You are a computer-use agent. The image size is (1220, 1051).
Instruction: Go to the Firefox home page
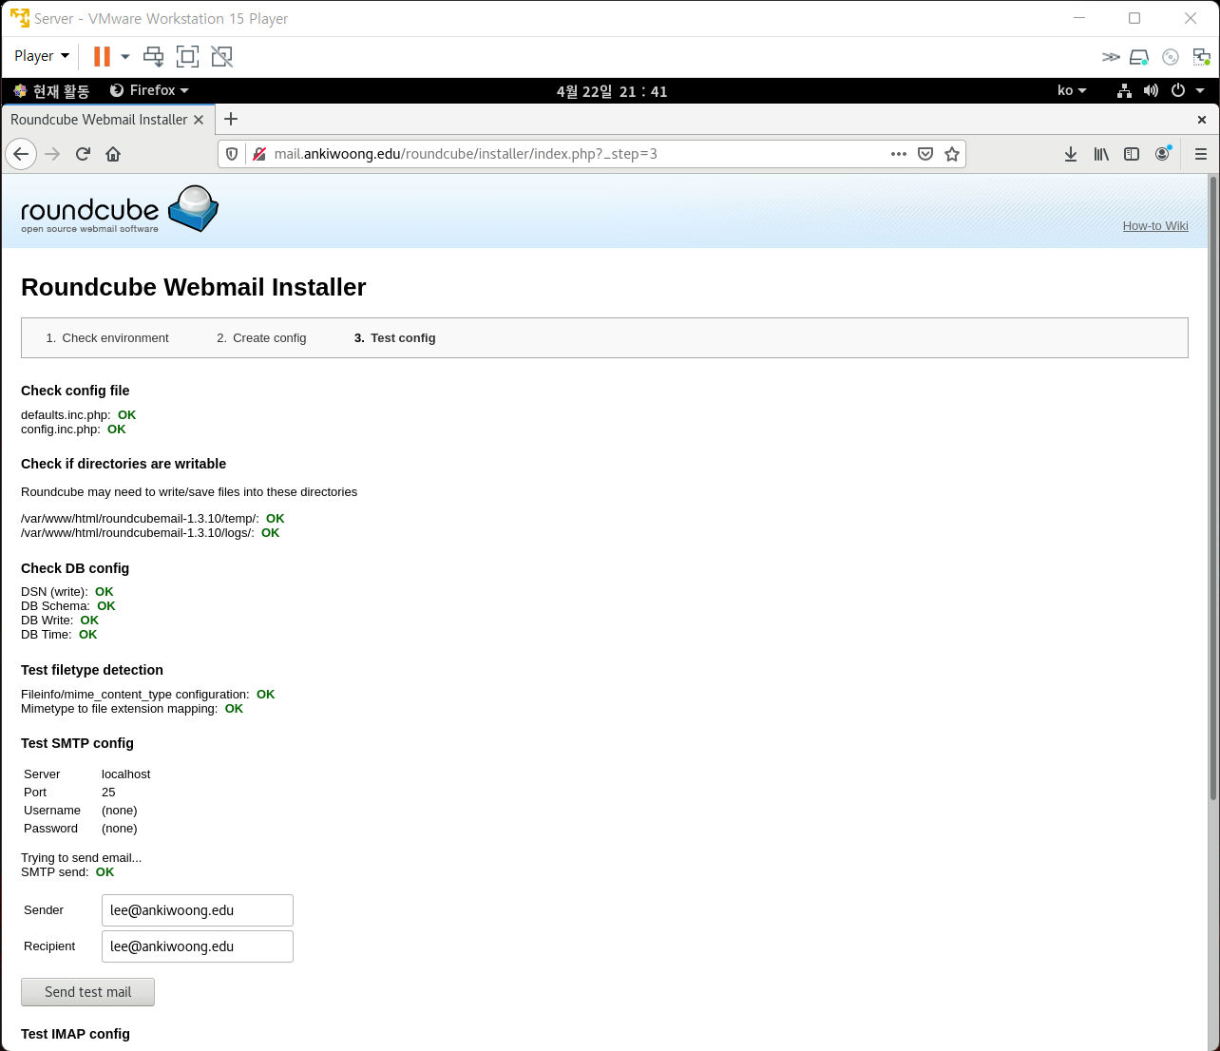pos(113,154)
